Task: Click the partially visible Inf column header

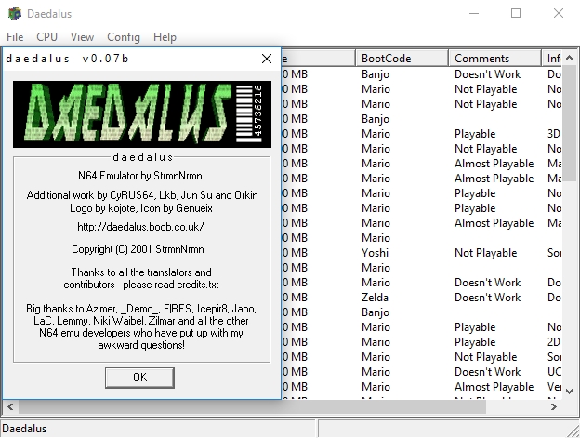Action: [x=552, y=59]
